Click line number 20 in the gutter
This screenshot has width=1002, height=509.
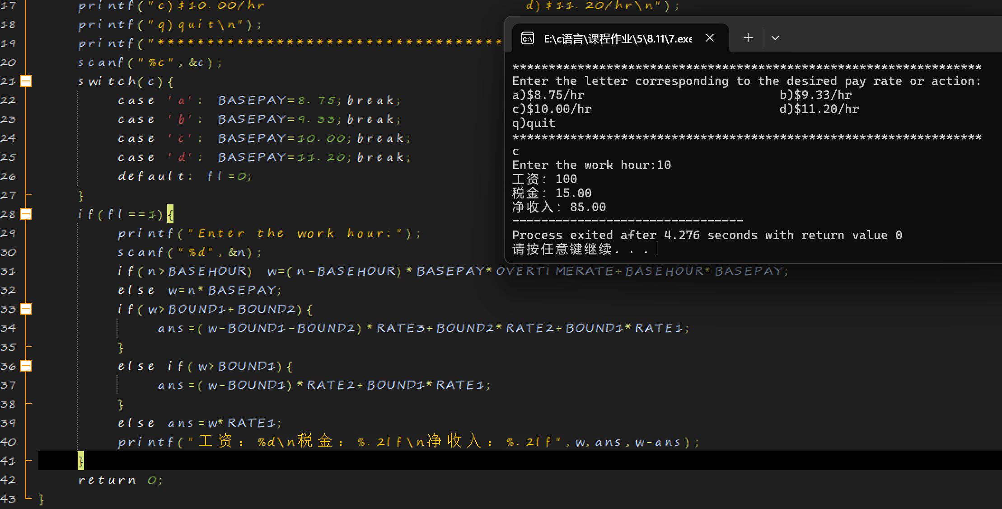[x=8, y=62]
